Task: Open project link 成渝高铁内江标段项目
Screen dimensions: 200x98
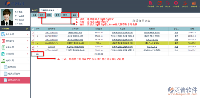Action: 152,50
